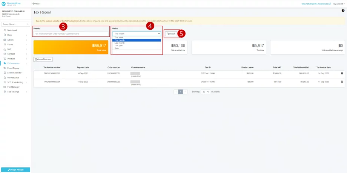
Task: Select 'This week' period option
Action: (x=137, y=38)
